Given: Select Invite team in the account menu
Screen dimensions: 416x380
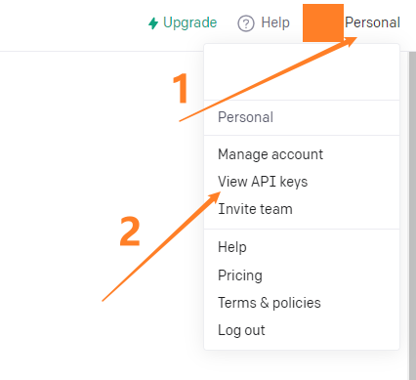Looking at the screenshot, I should click(x=255, y=209).
